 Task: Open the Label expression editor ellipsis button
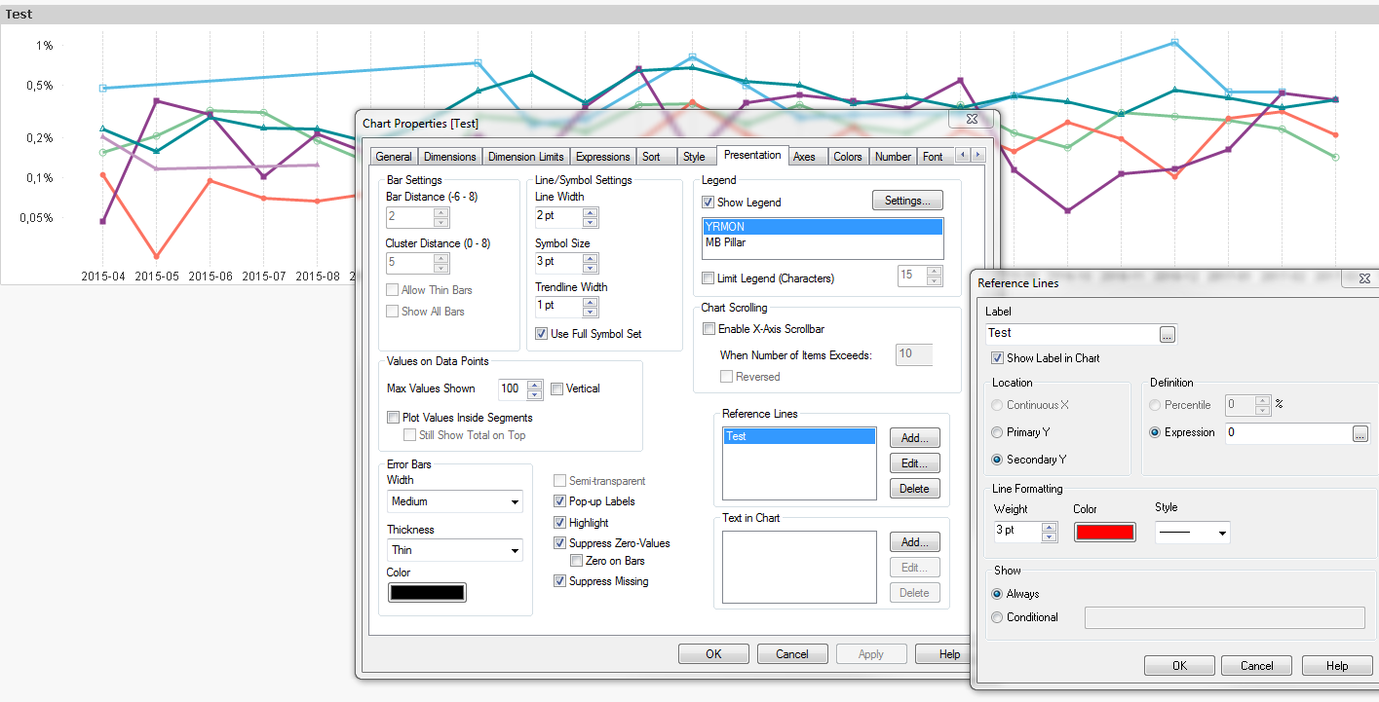point(1168,334)
